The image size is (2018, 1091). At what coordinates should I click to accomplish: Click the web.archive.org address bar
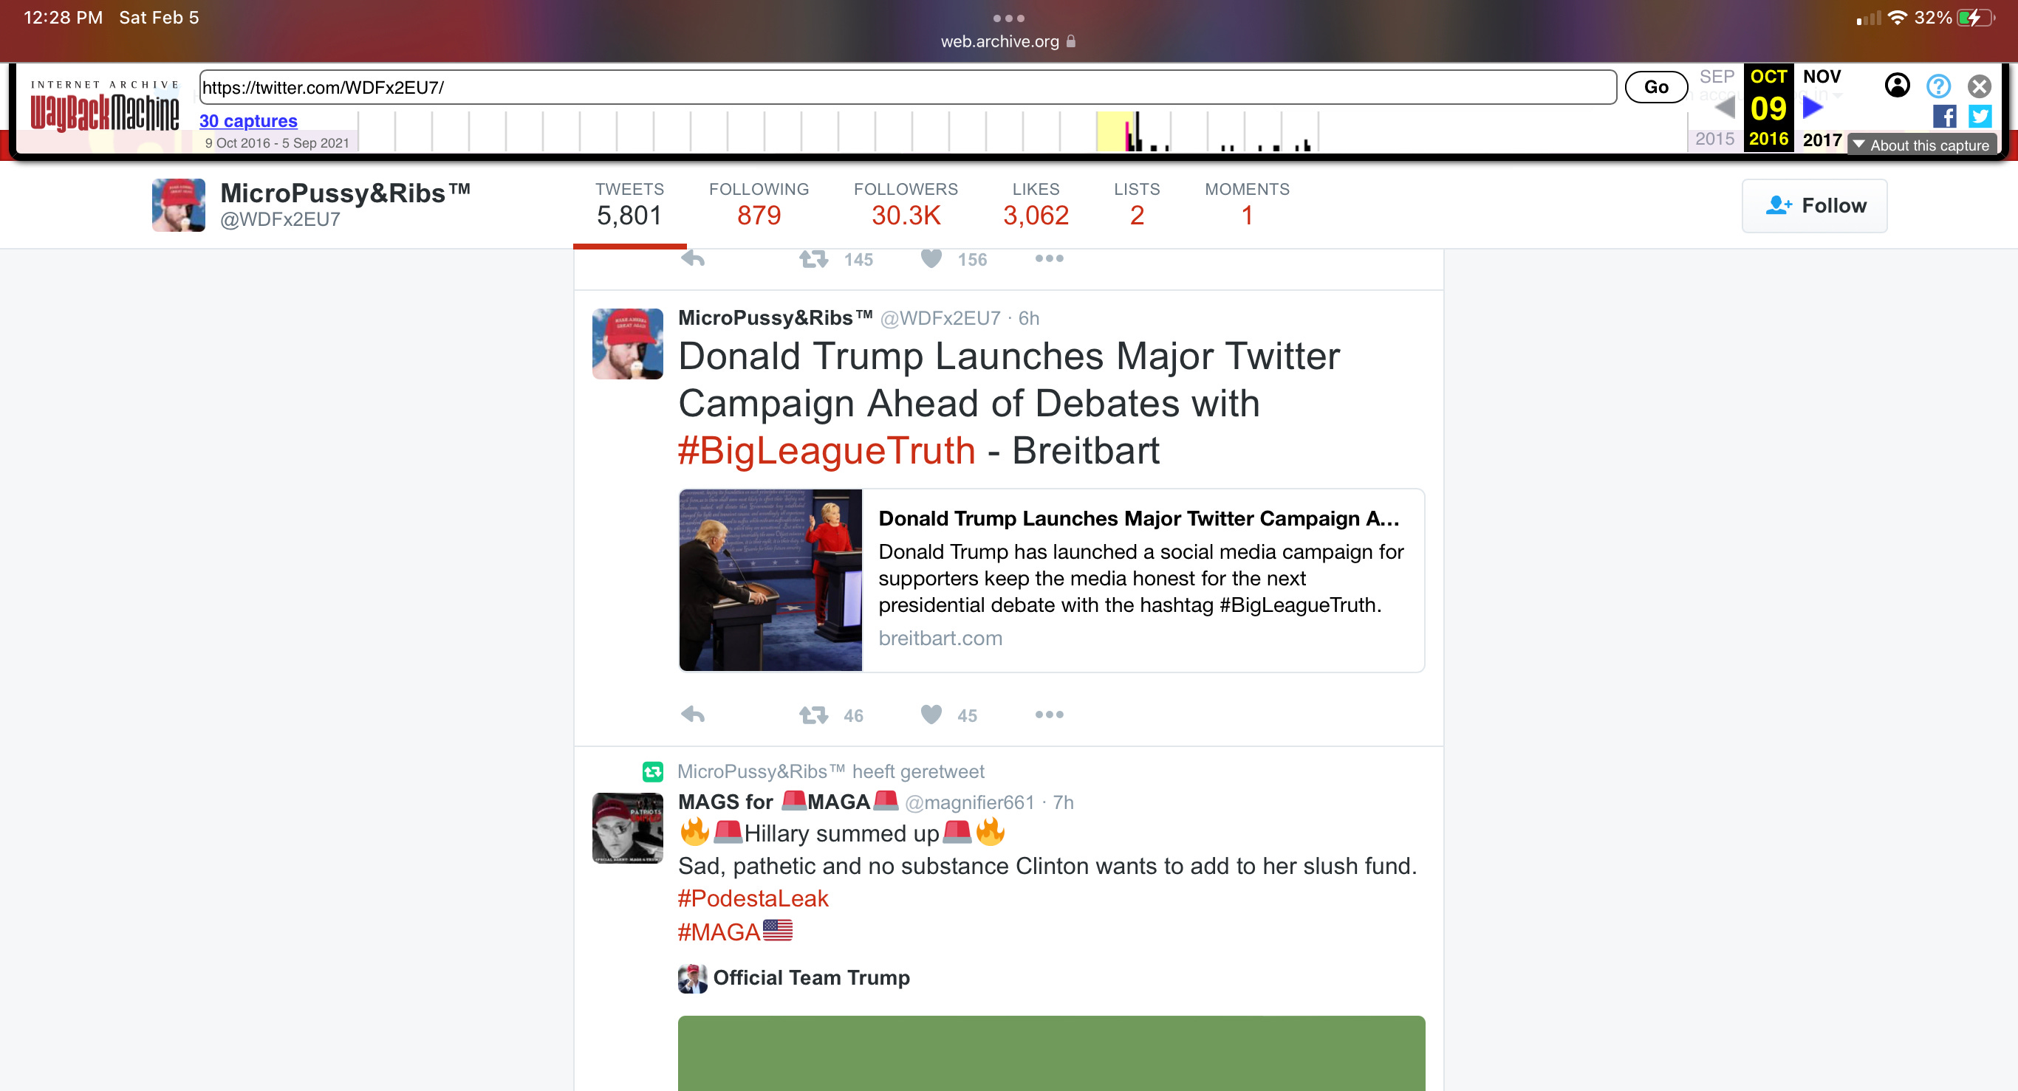(1008, 41)
